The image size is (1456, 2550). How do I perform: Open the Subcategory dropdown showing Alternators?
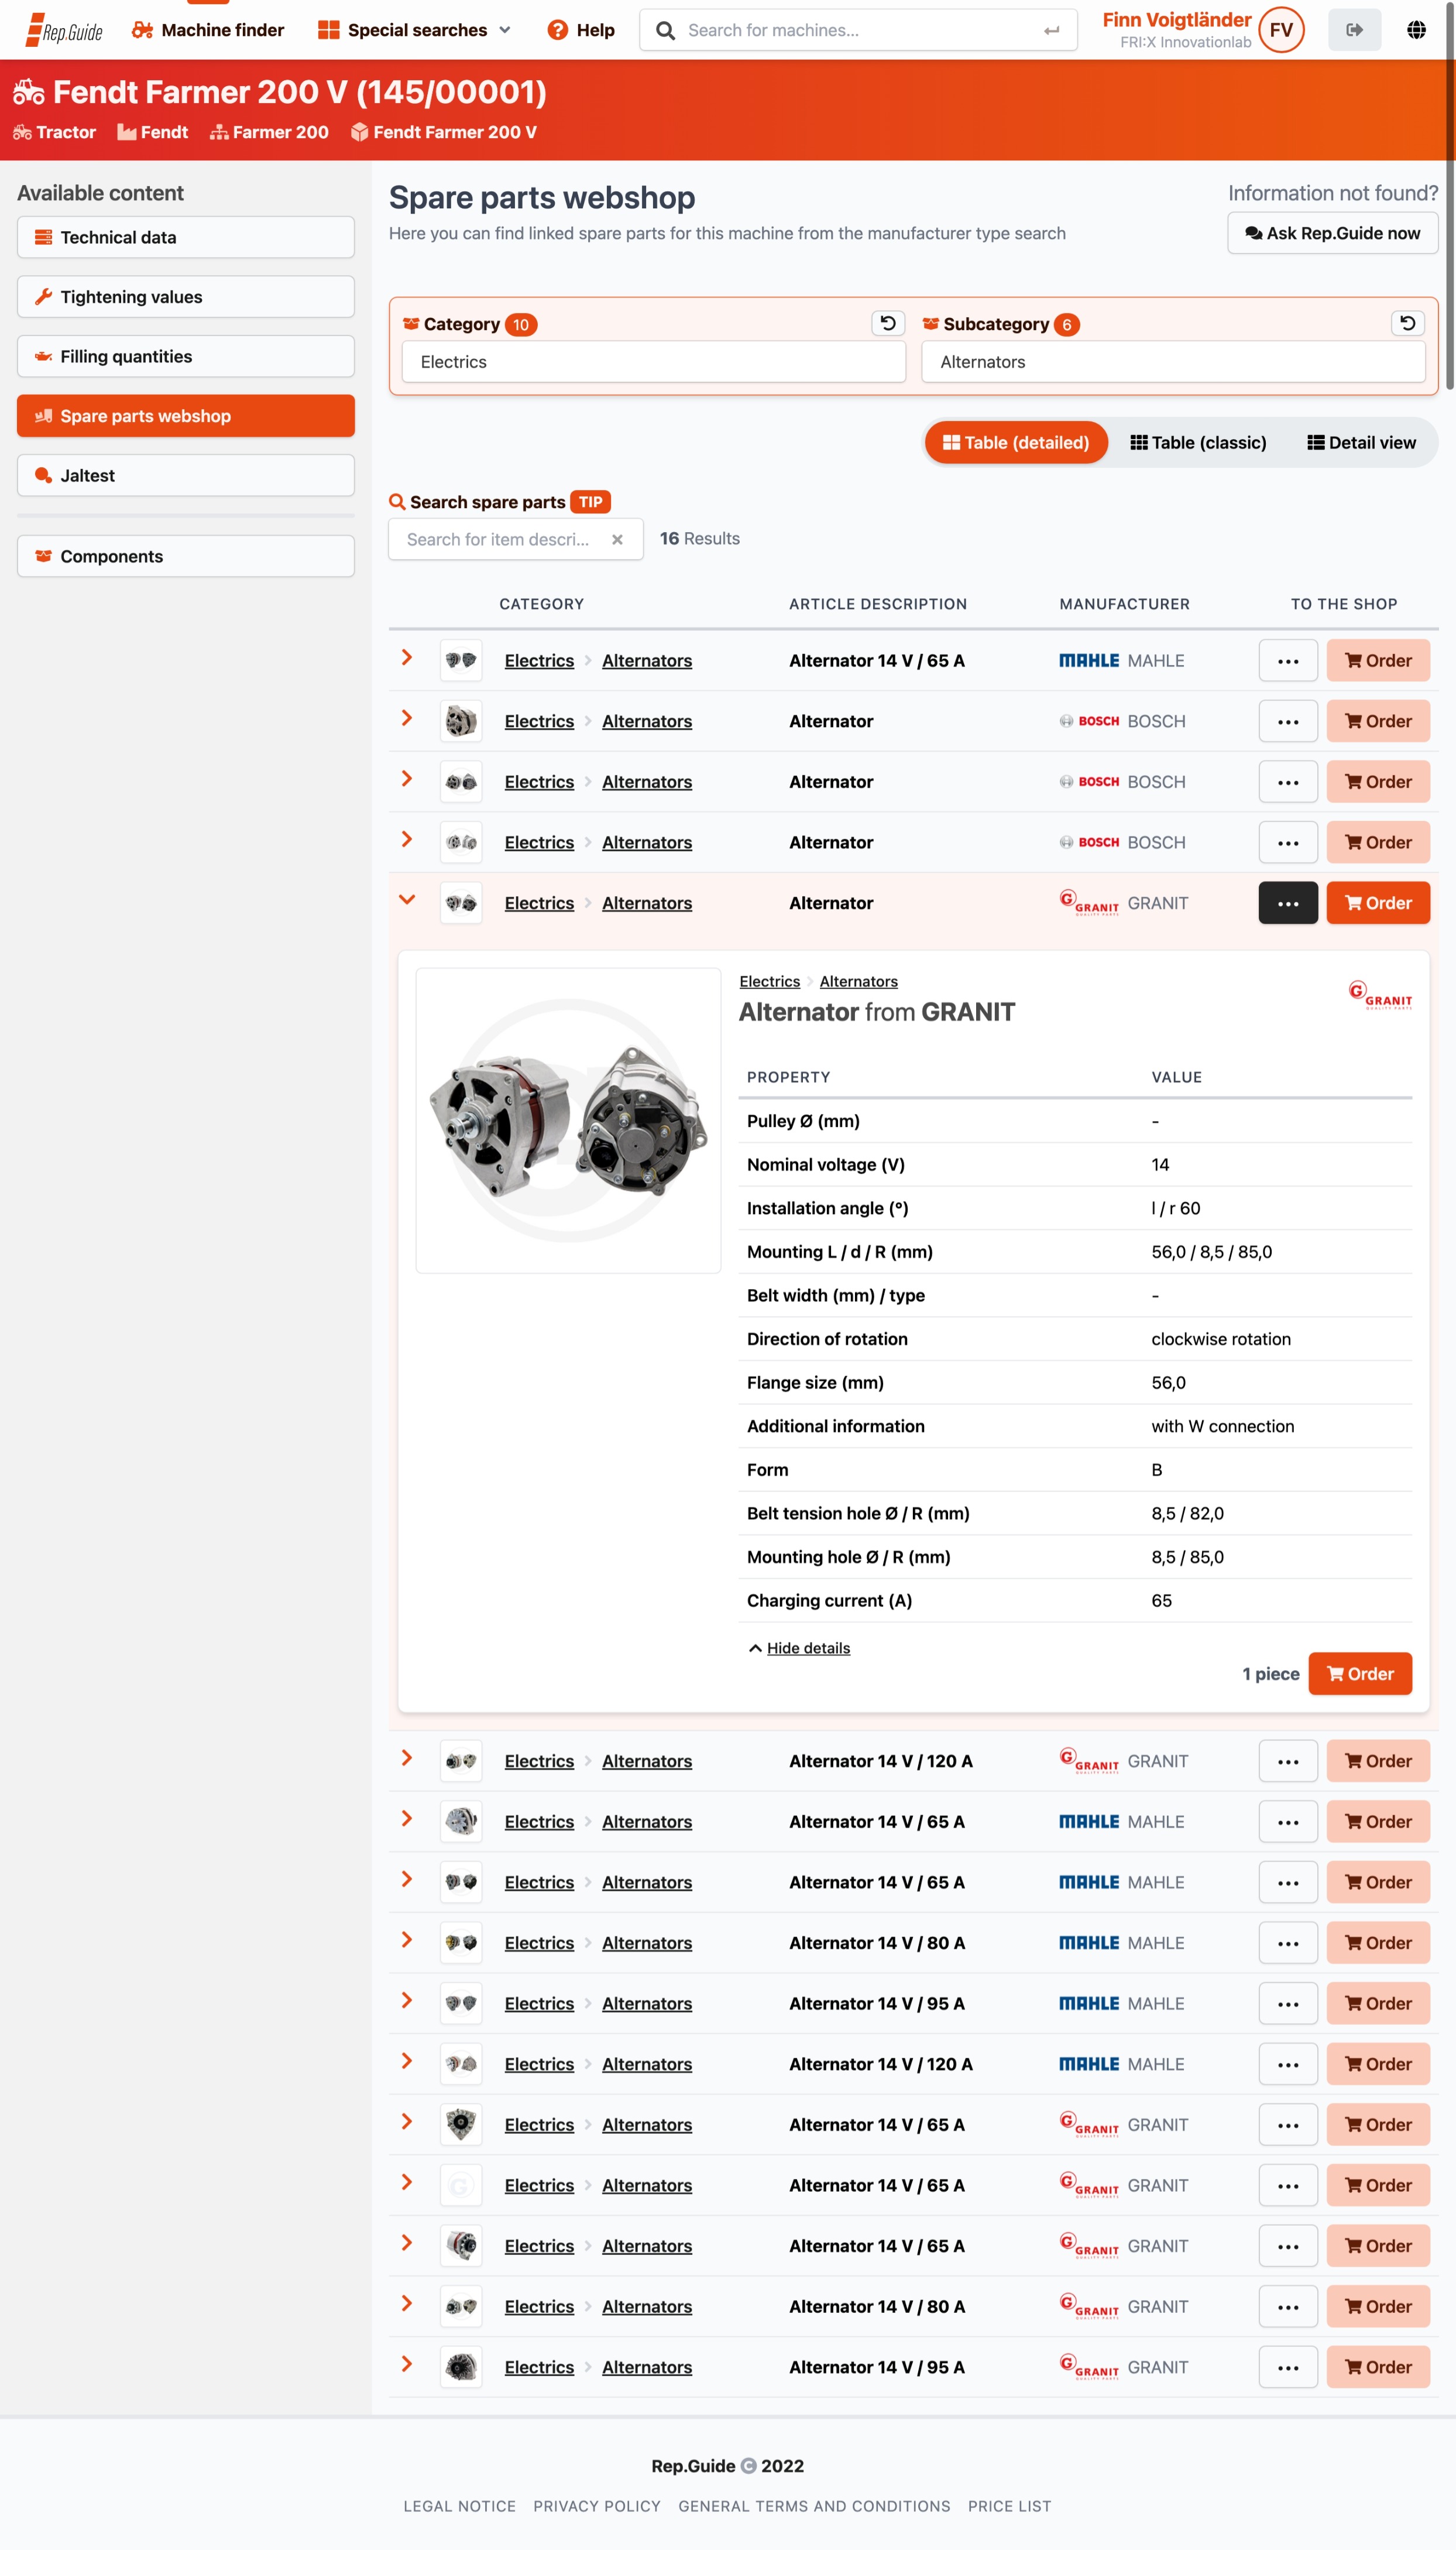1172,362
